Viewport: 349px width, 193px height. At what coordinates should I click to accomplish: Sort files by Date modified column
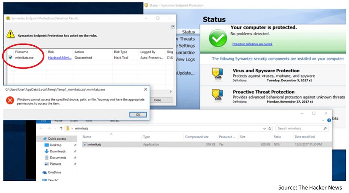(x=305, y=137)
